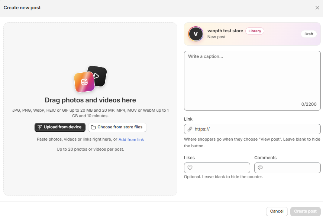Image resolution: width=323 pixels, height=220 pixels.
Task: Click the speech bubble icon in Comments field
Action: click(x=260, y=168)
